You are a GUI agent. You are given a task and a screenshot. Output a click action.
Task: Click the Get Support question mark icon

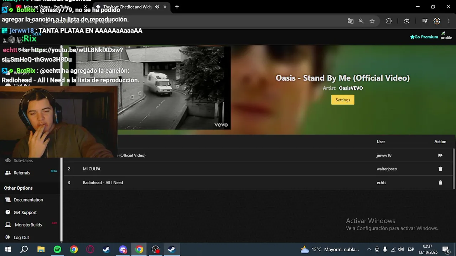[x=8, y=212]
